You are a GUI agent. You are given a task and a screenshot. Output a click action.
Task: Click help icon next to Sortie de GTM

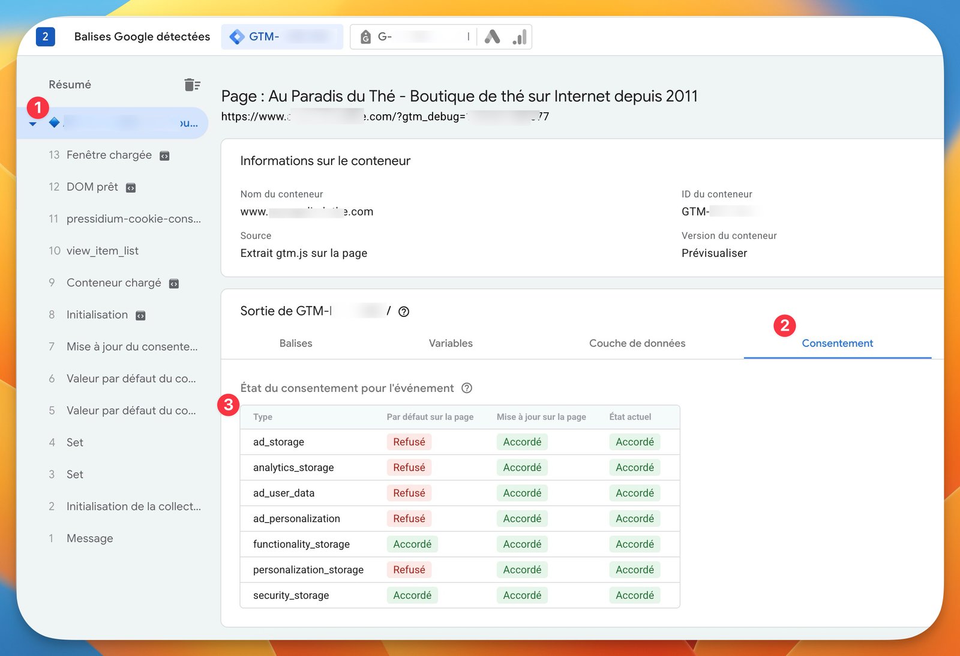[404, 311]
